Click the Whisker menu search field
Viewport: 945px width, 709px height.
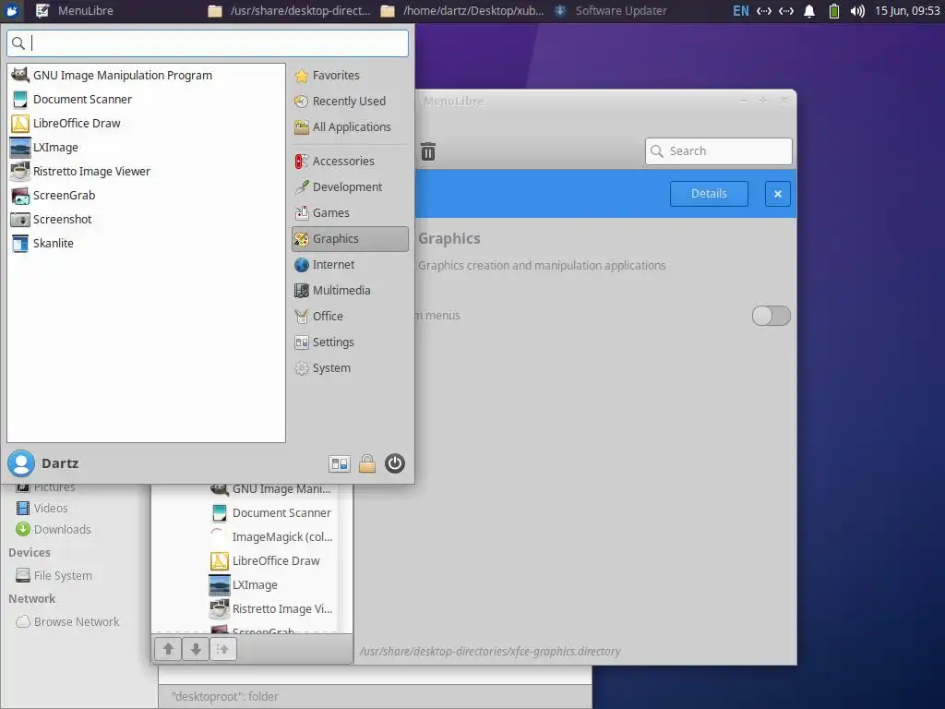tap(208, 43)
